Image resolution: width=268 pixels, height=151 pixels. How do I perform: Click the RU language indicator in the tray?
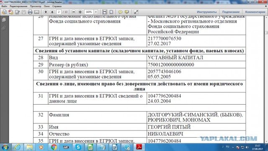227,147
